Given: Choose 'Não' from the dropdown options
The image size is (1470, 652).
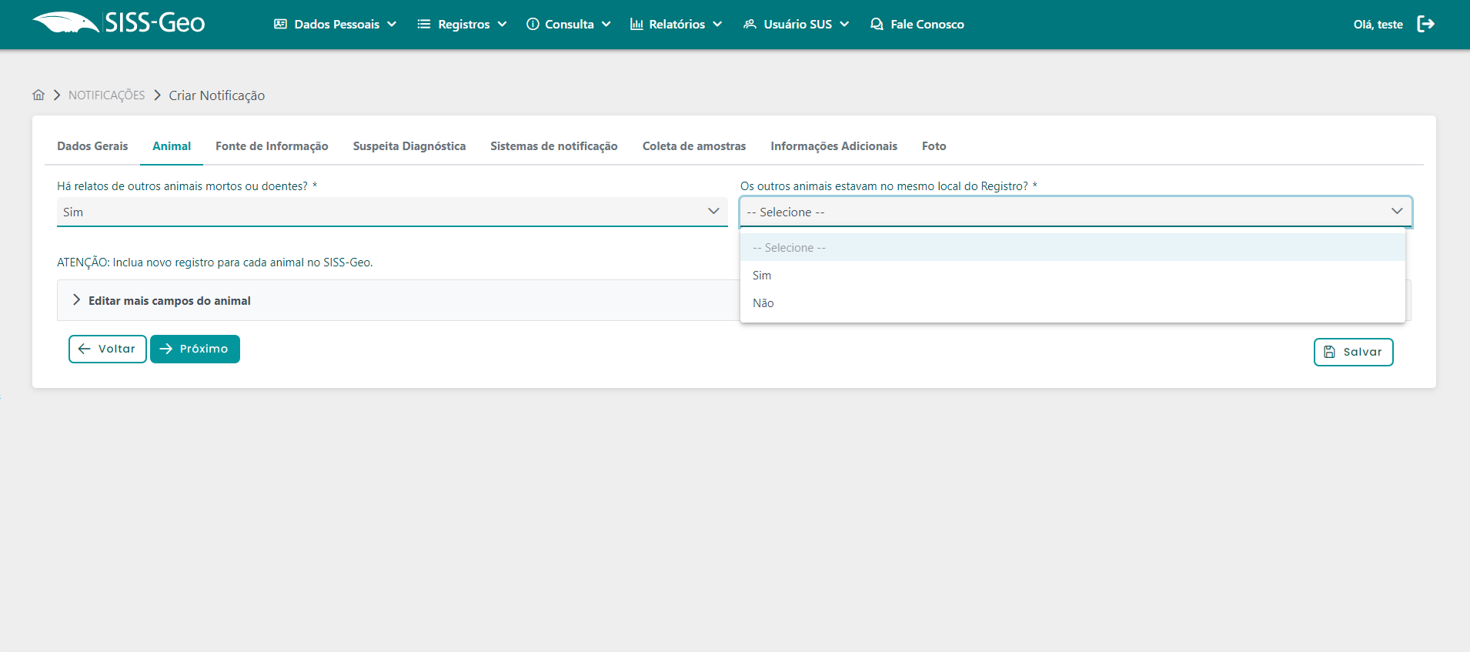Looking at the screenshot, I should click(x=763, y=303).
